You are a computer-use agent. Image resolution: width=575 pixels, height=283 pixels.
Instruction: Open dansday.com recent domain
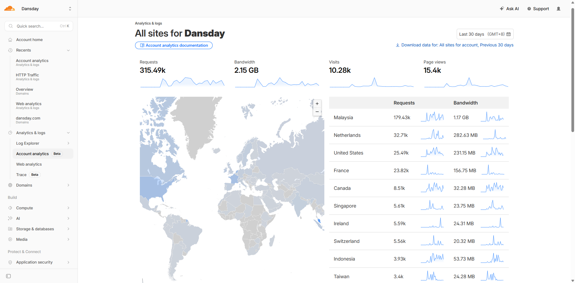(x=28, y=120)
